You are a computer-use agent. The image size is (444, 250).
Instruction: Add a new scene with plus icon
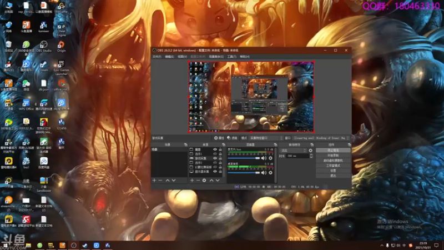pos(154,180)
